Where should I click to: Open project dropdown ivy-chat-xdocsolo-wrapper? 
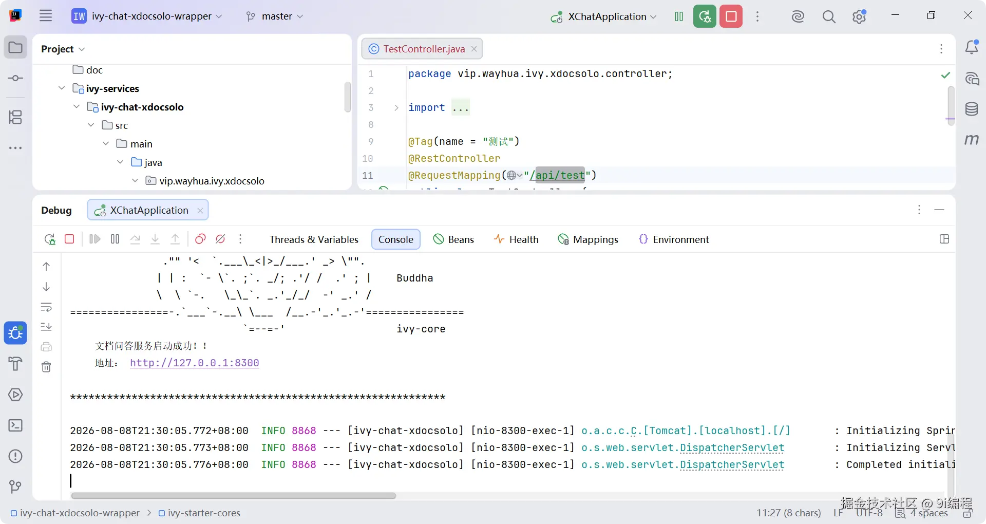pyautogui.click(x=147, y=16)
